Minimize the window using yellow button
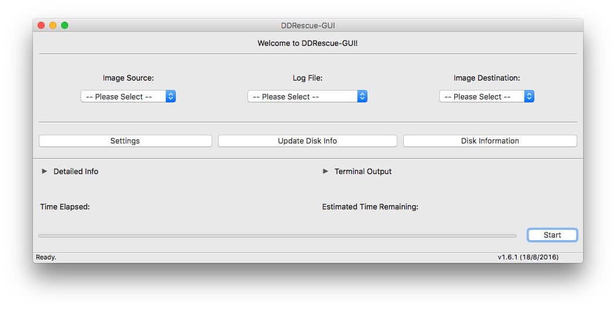The image size is (616, 310). tap(53, 25)
